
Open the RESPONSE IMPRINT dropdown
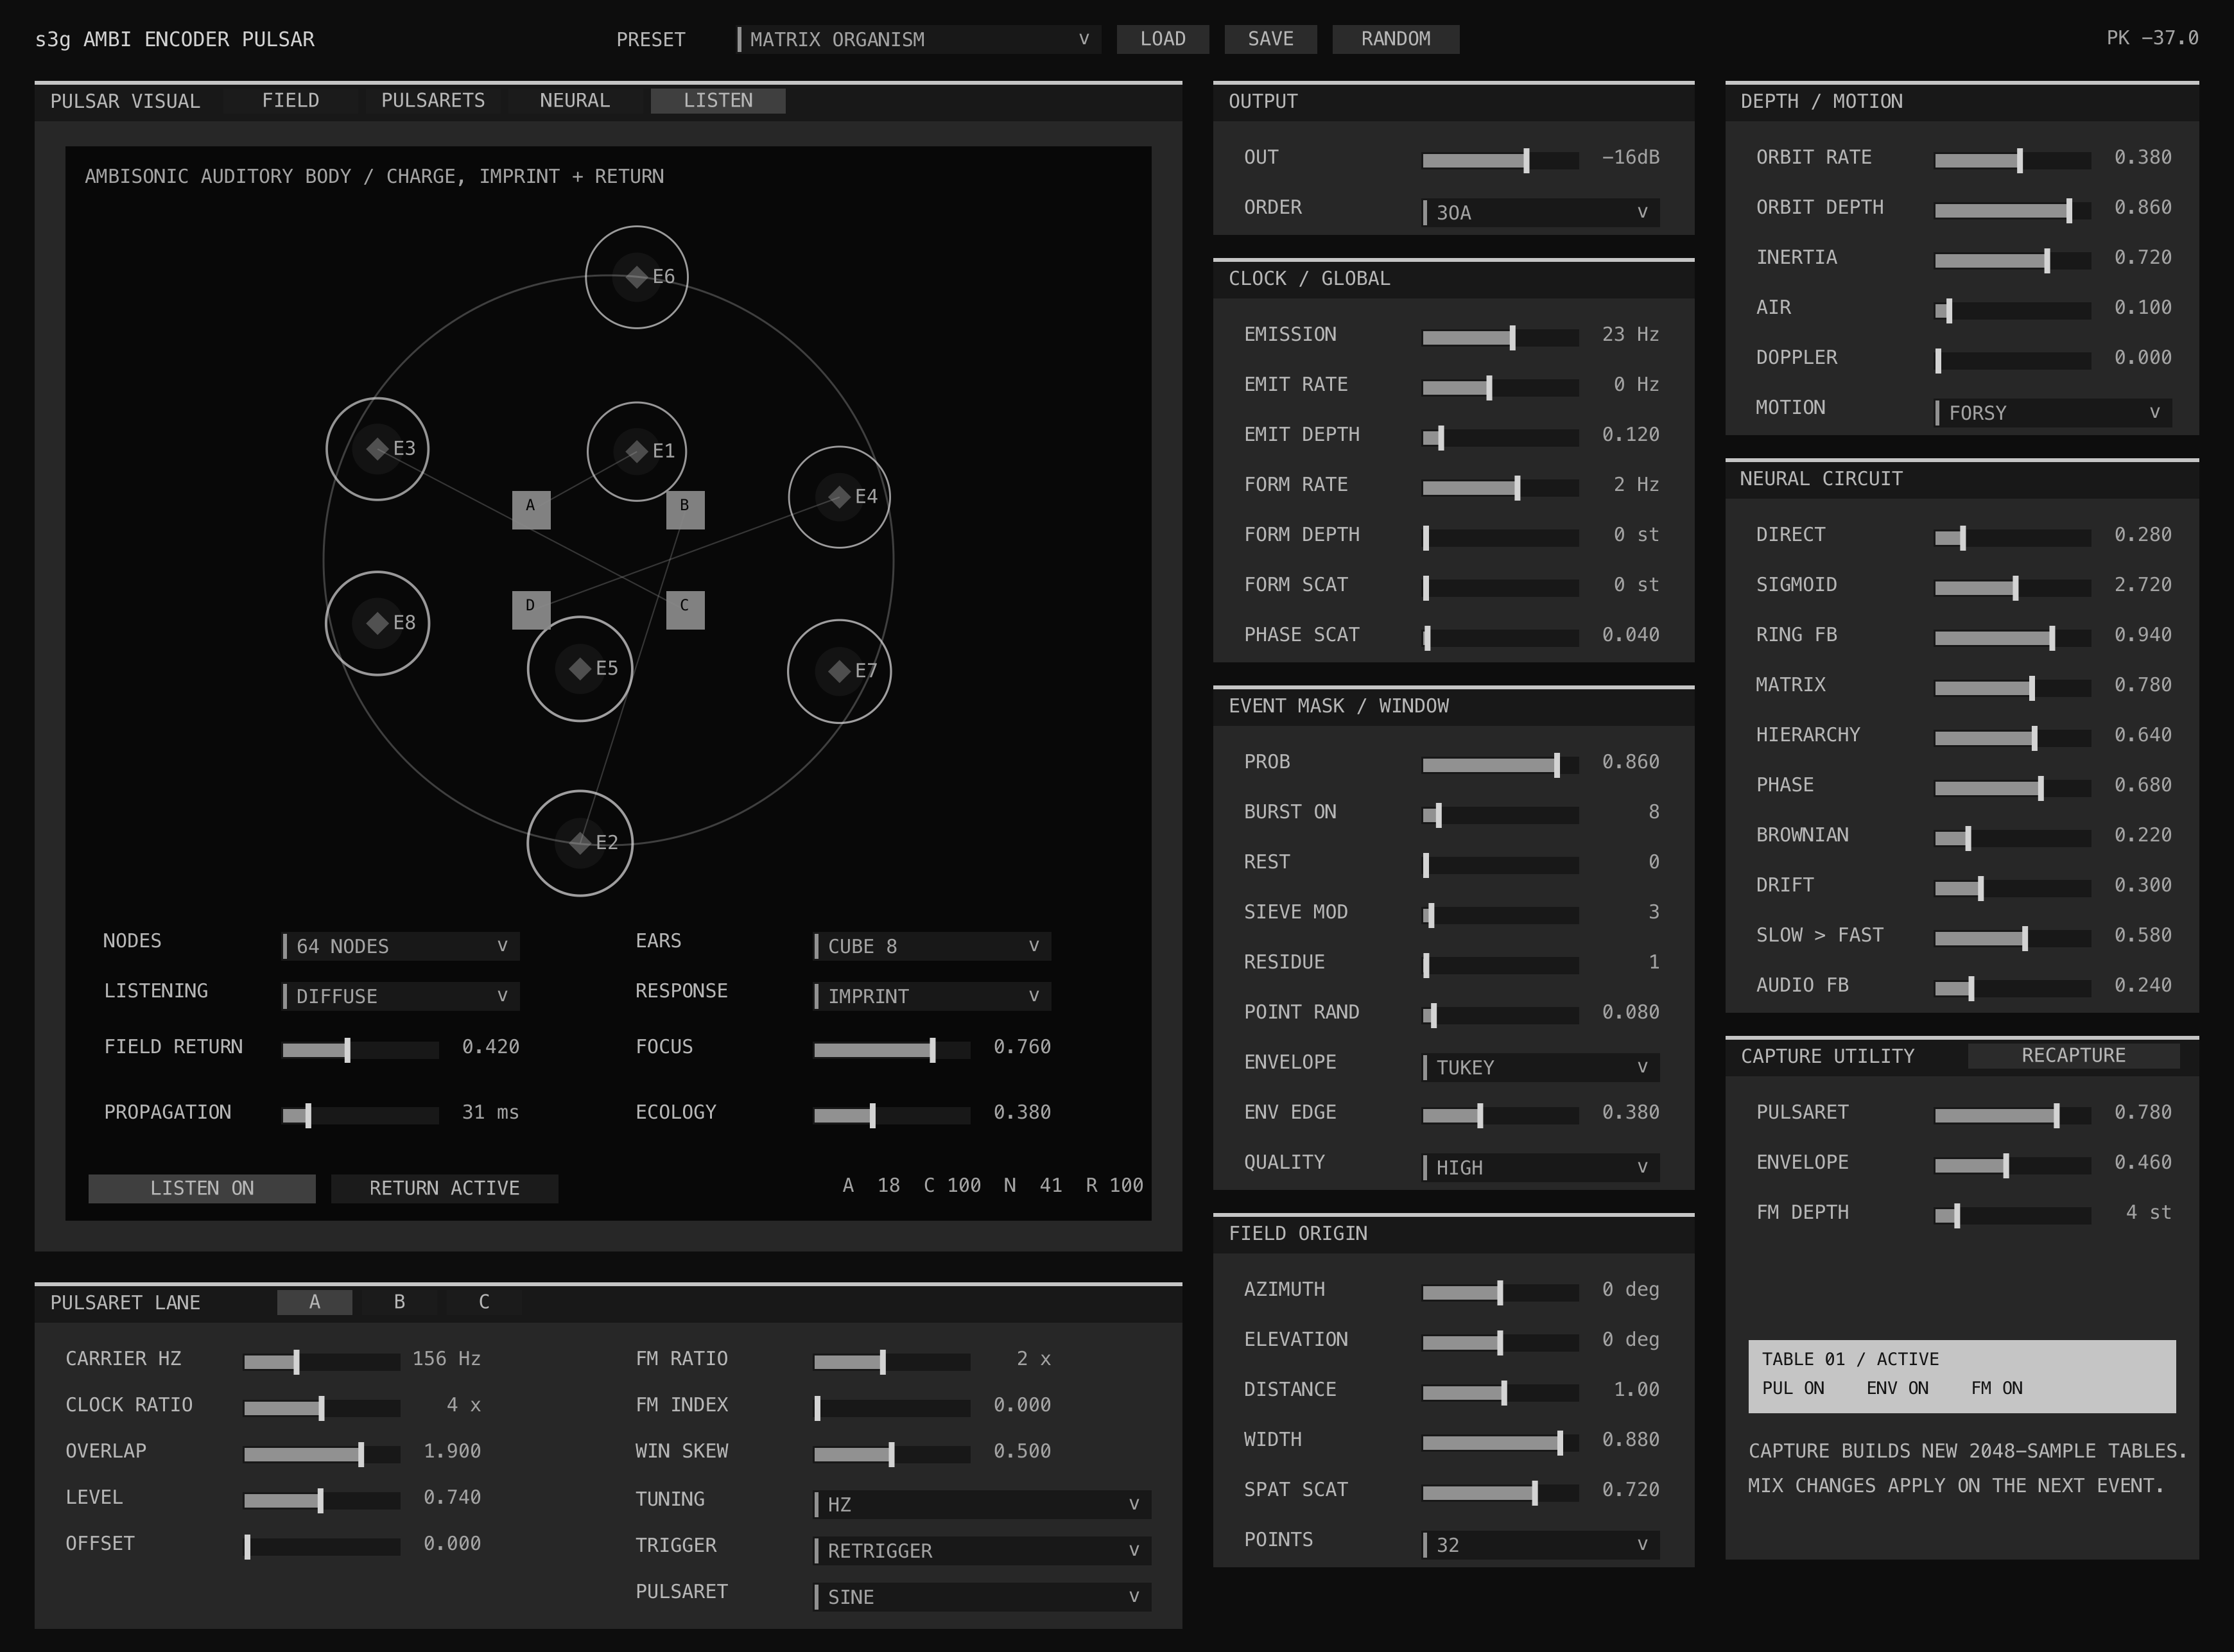932,996
